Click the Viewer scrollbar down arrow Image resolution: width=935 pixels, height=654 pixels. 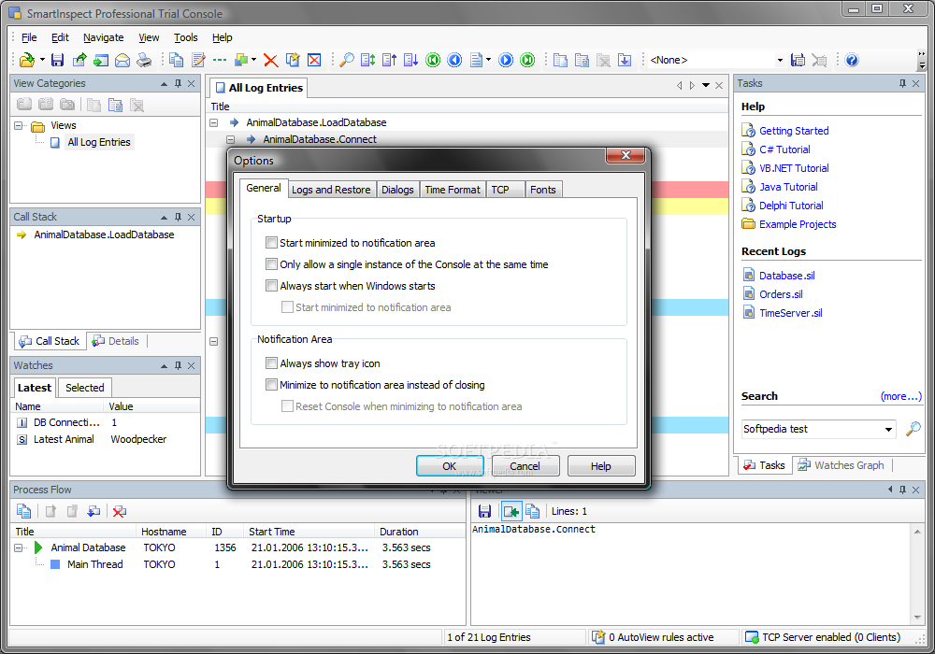[917, 617]
